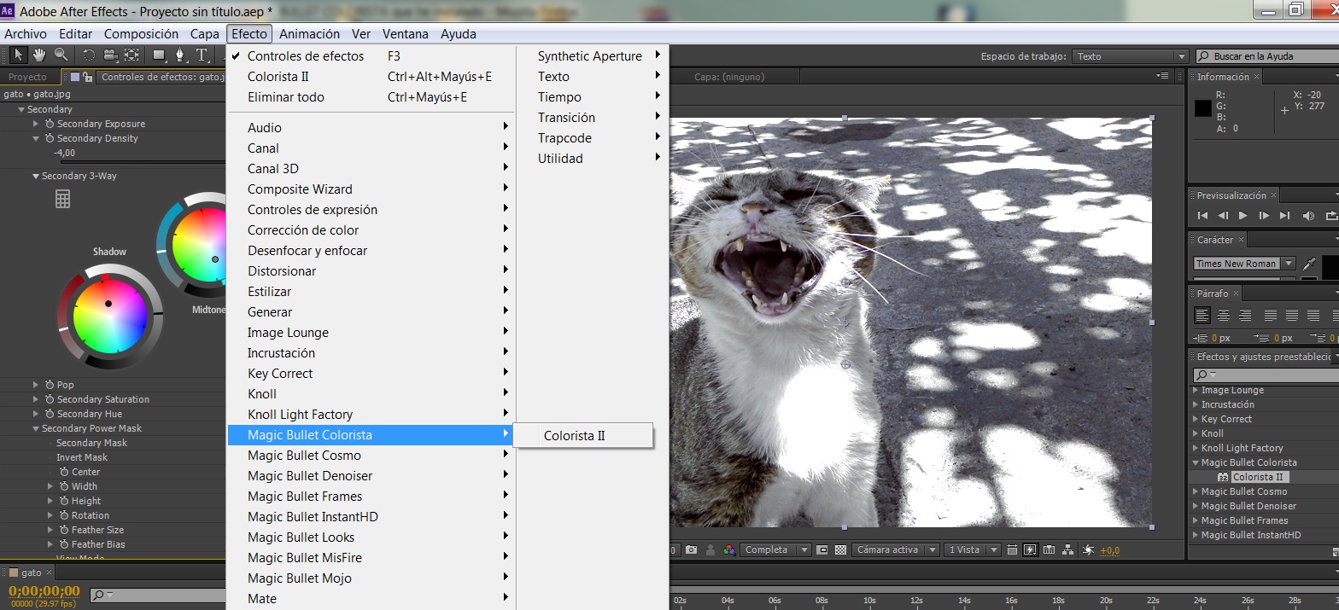The width and height of the screenshot is (1339, 610).
Task: Click the comp flowchart icon in viewer bar
Action: pyautogui.click(x=1067, y=550)
